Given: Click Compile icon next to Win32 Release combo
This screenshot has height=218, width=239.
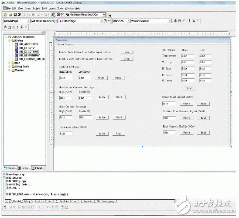Looking at the screenshot, I should pyautogui.click(x=176, y=21).
